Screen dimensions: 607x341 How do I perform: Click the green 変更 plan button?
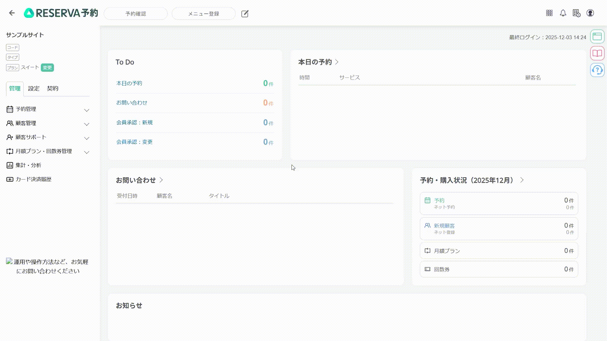point(47,68)
